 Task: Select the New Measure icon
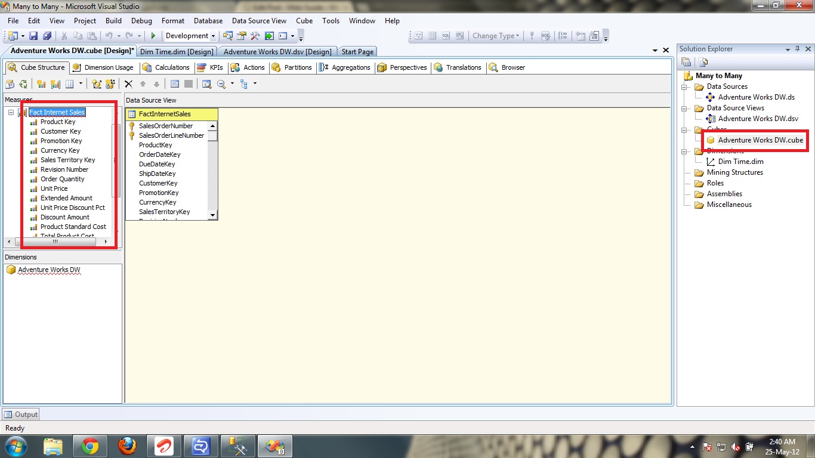[41, 83]
